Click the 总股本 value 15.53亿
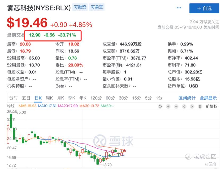The height and width of the screenshot is (169, 220). (x=192, y=79)
